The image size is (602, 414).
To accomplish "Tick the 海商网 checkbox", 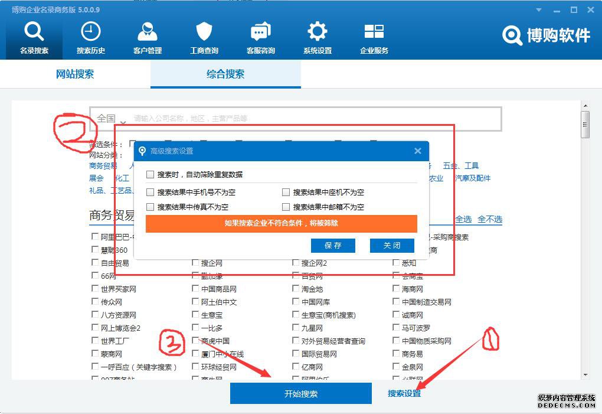I will coord(396,288).
